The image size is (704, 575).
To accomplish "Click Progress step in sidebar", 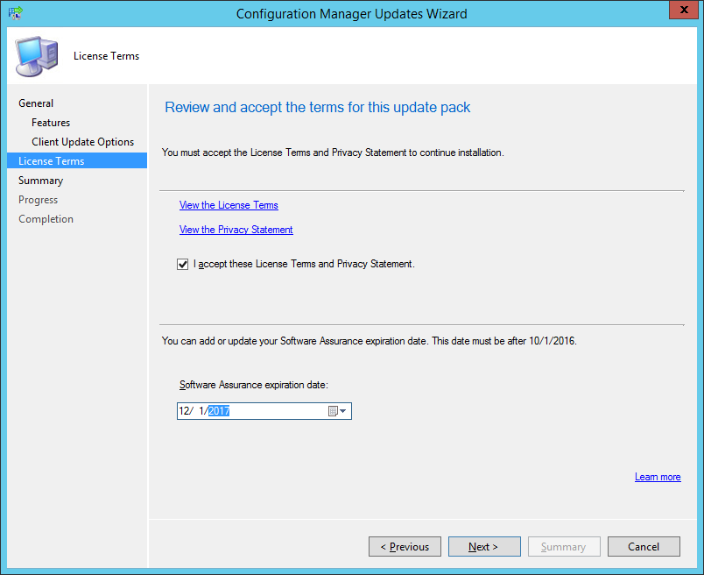I will click(39, 200).
